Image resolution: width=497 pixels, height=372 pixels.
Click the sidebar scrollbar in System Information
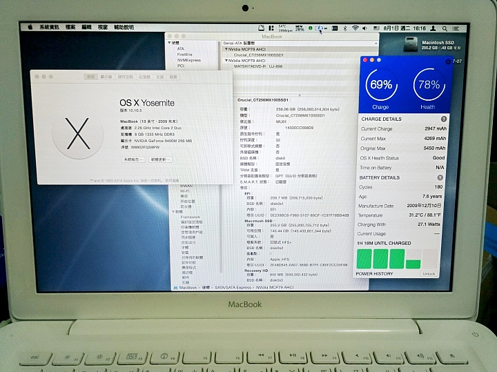tap(220, 228)
